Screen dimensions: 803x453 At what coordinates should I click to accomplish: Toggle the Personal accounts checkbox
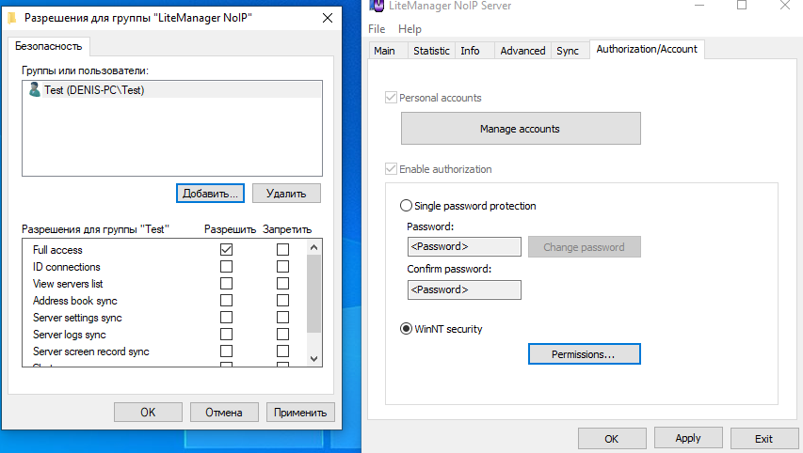pos(391,97)
